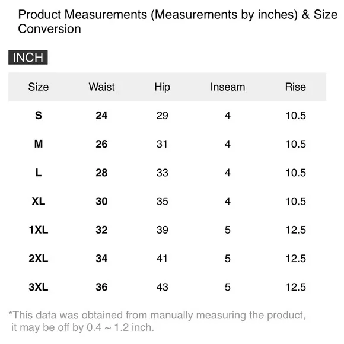Select the M size row label
This screenshot has width=344, height=344.
39,144
